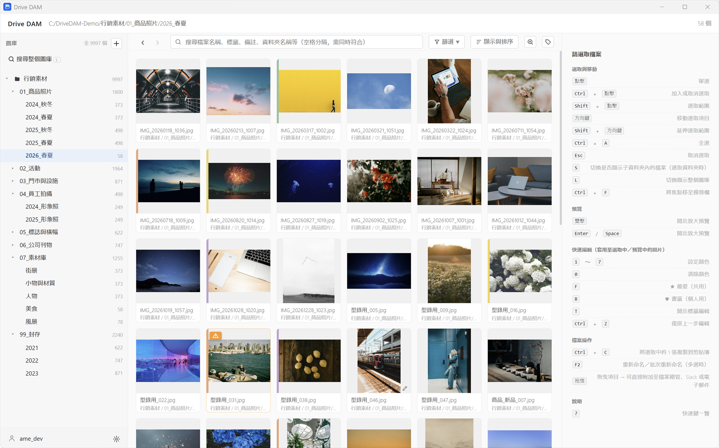719x448 pixels.
Task: Go back with the left arrow
Action: 143,42
